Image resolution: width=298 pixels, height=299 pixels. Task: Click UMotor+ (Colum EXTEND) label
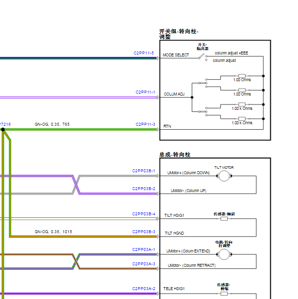(x=189, y=251)
